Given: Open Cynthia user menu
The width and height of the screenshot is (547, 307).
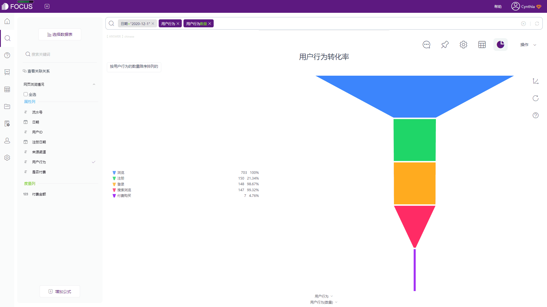Looking at the screenshot, I should 528,7.
